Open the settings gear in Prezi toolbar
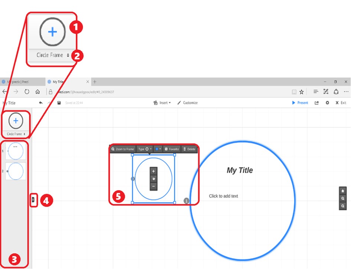 click(327, 103)
